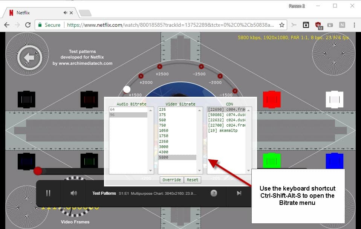Viewport: 361px width, 229px height.
Task: Select CDN entry [22690] c004.fra
Action: (226, 110)
